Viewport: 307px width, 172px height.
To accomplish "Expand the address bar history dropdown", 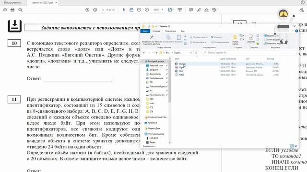I will coord(191,53).
